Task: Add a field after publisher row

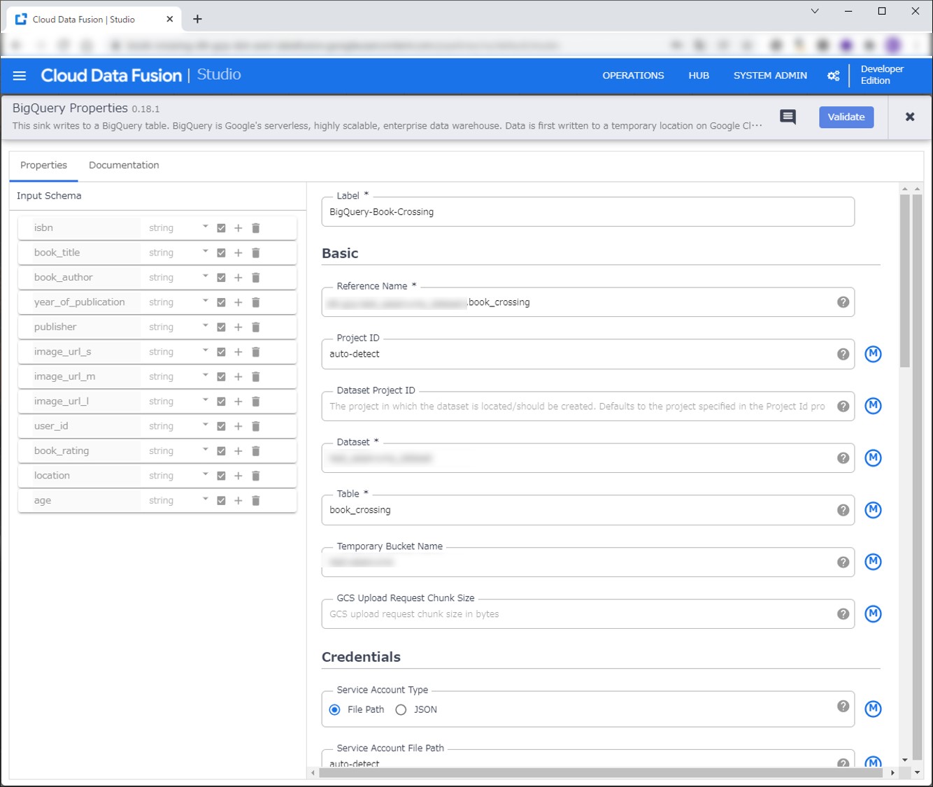Action: pos(238,327)
